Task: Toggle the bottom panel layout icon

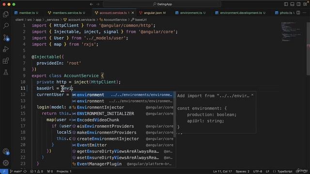Action: tap(292, 4)
